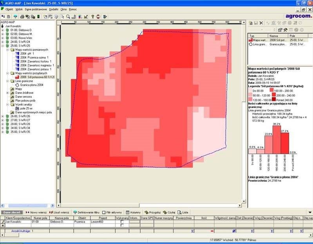Image resolution: width=313 pixels, height=244 pixels.
Task: Open the bar chart toolbar icon
Action: click(80, 16)
